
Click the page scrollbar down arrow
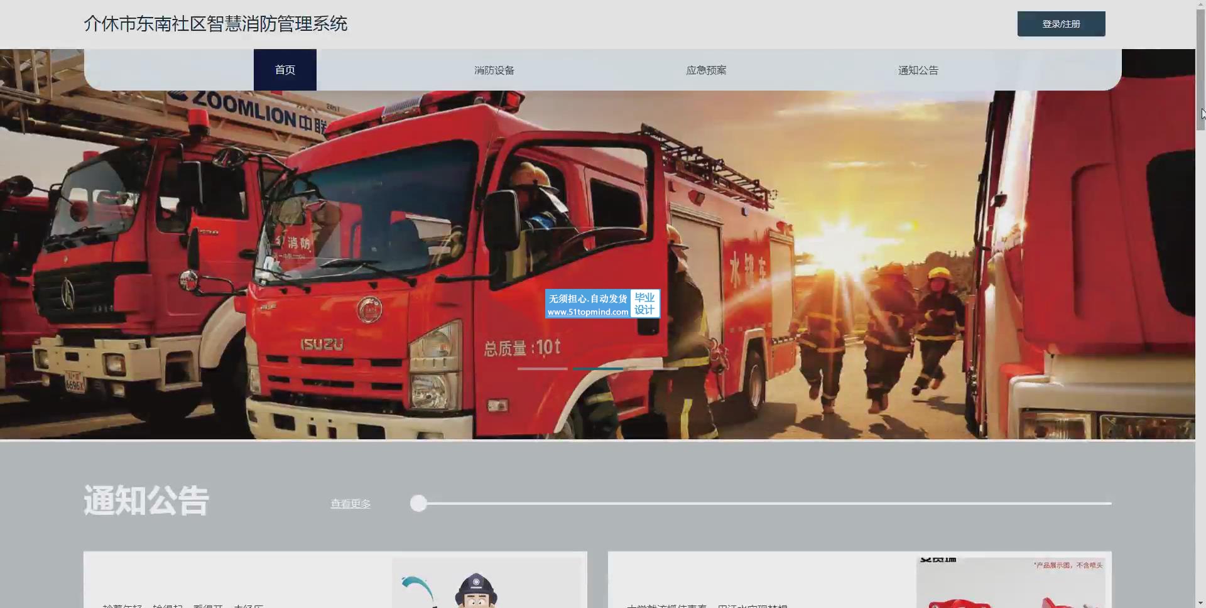coord(1200,603)
